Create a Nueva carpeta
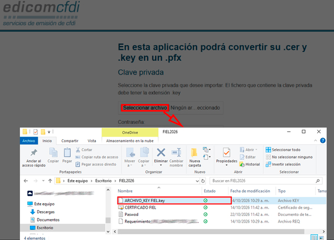The image size is (334, 240). (x=195, y=158)
